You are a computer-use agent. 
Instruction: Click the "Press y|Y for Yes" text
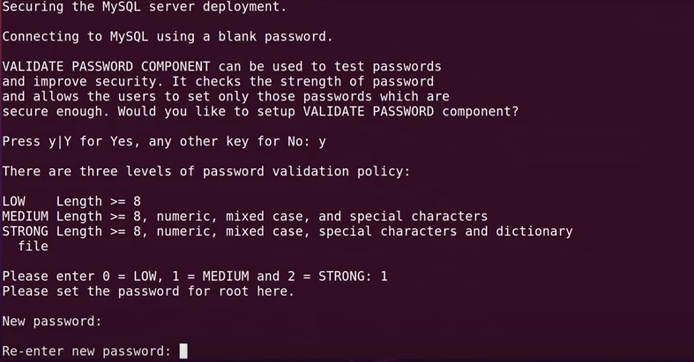pos(66,141)
